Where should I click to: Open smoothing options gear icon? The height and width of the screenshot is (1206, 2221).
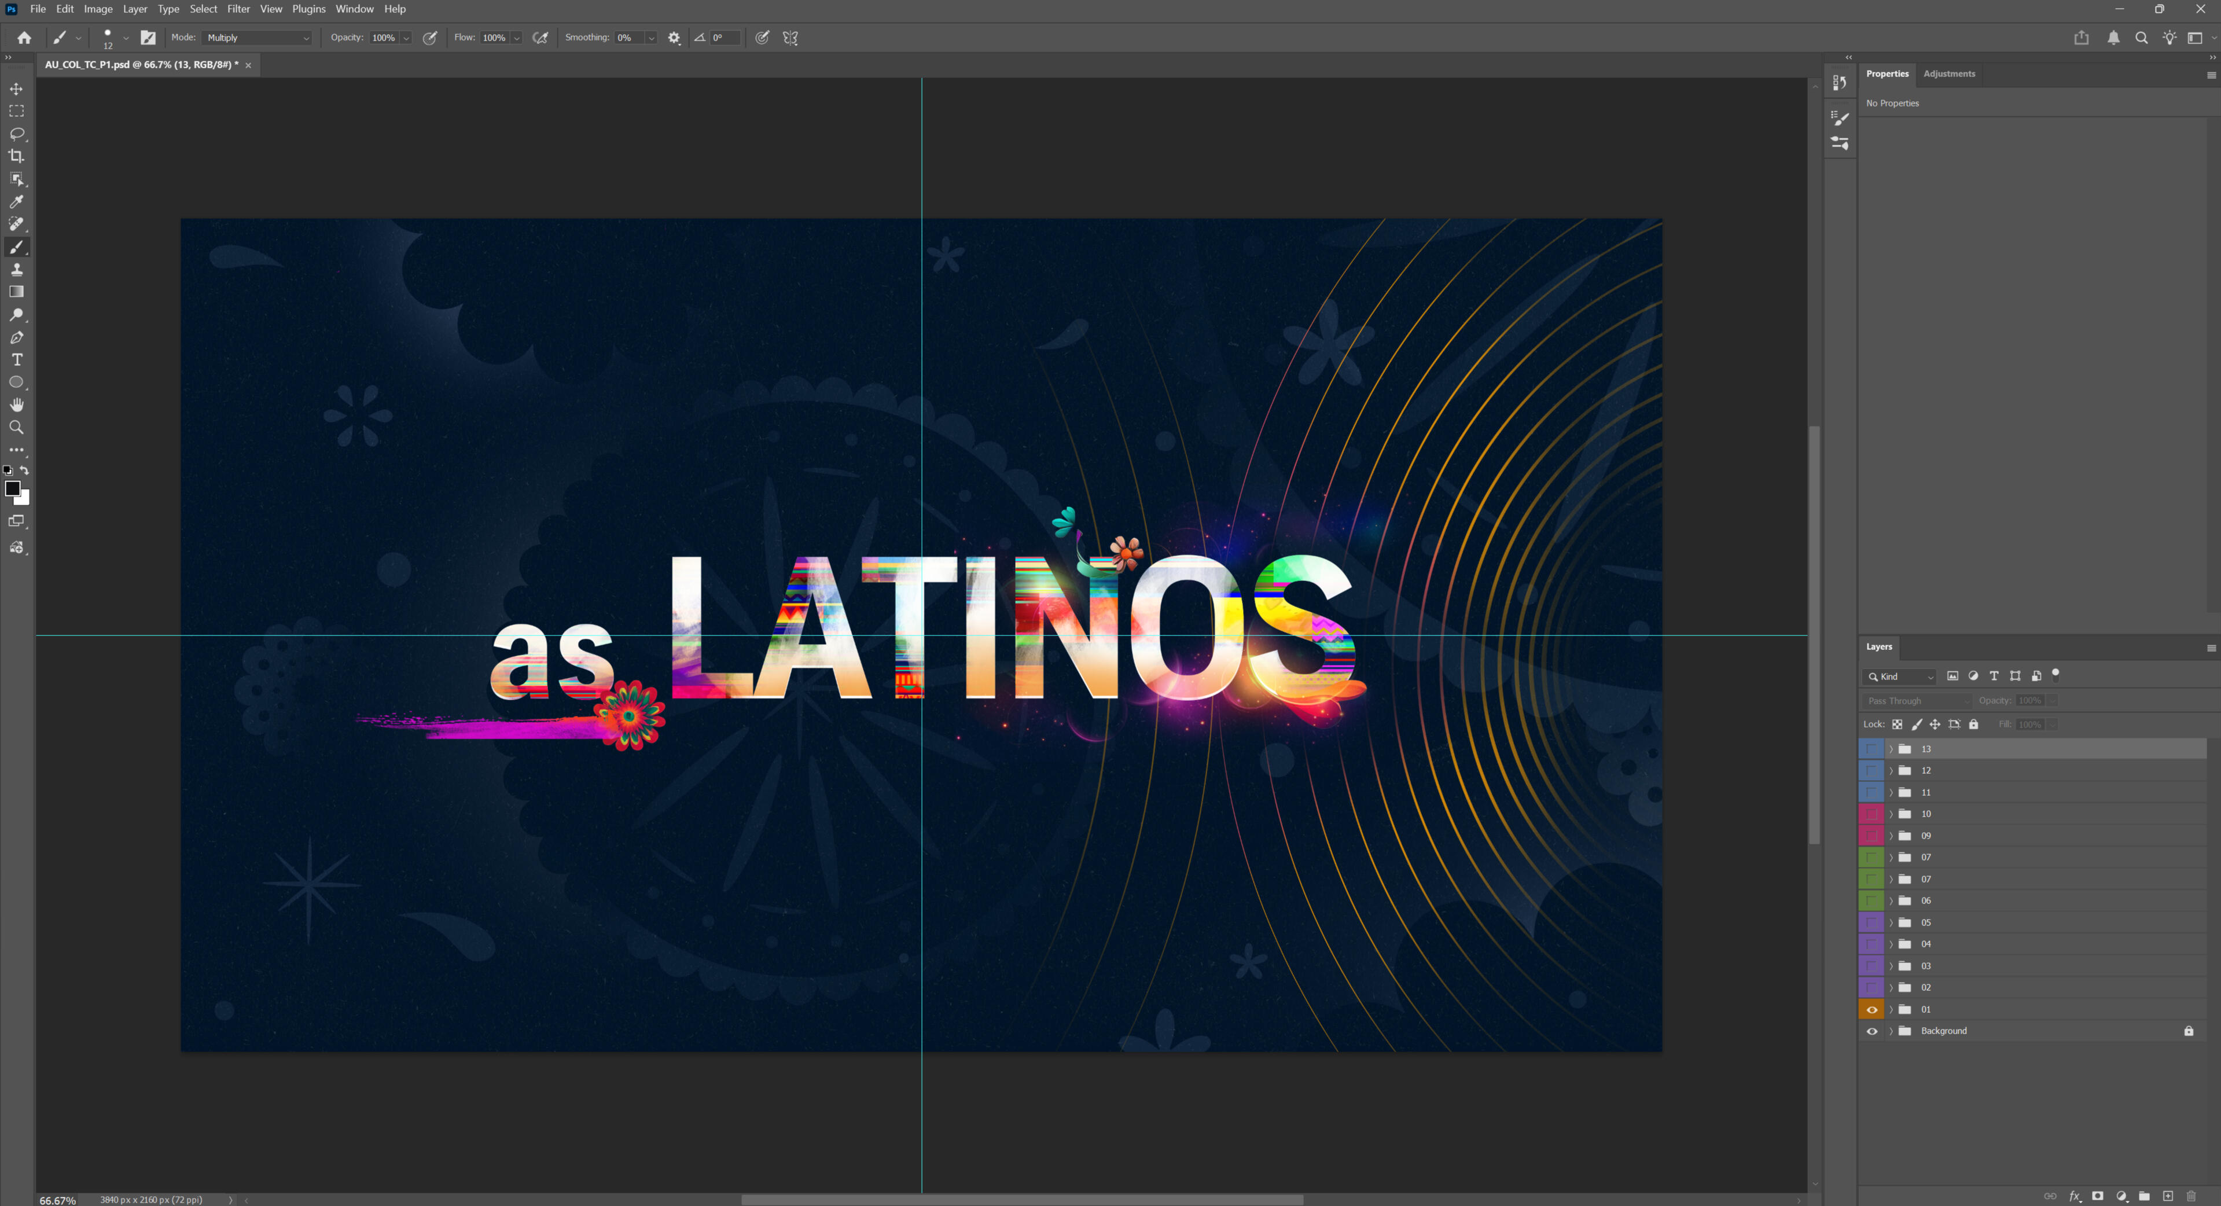pyautogui.click(x=674, y=38)
